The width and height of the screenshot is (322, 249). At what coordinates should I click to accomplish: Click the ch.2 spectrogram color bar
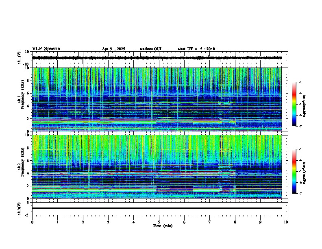[x=294, y=171]
